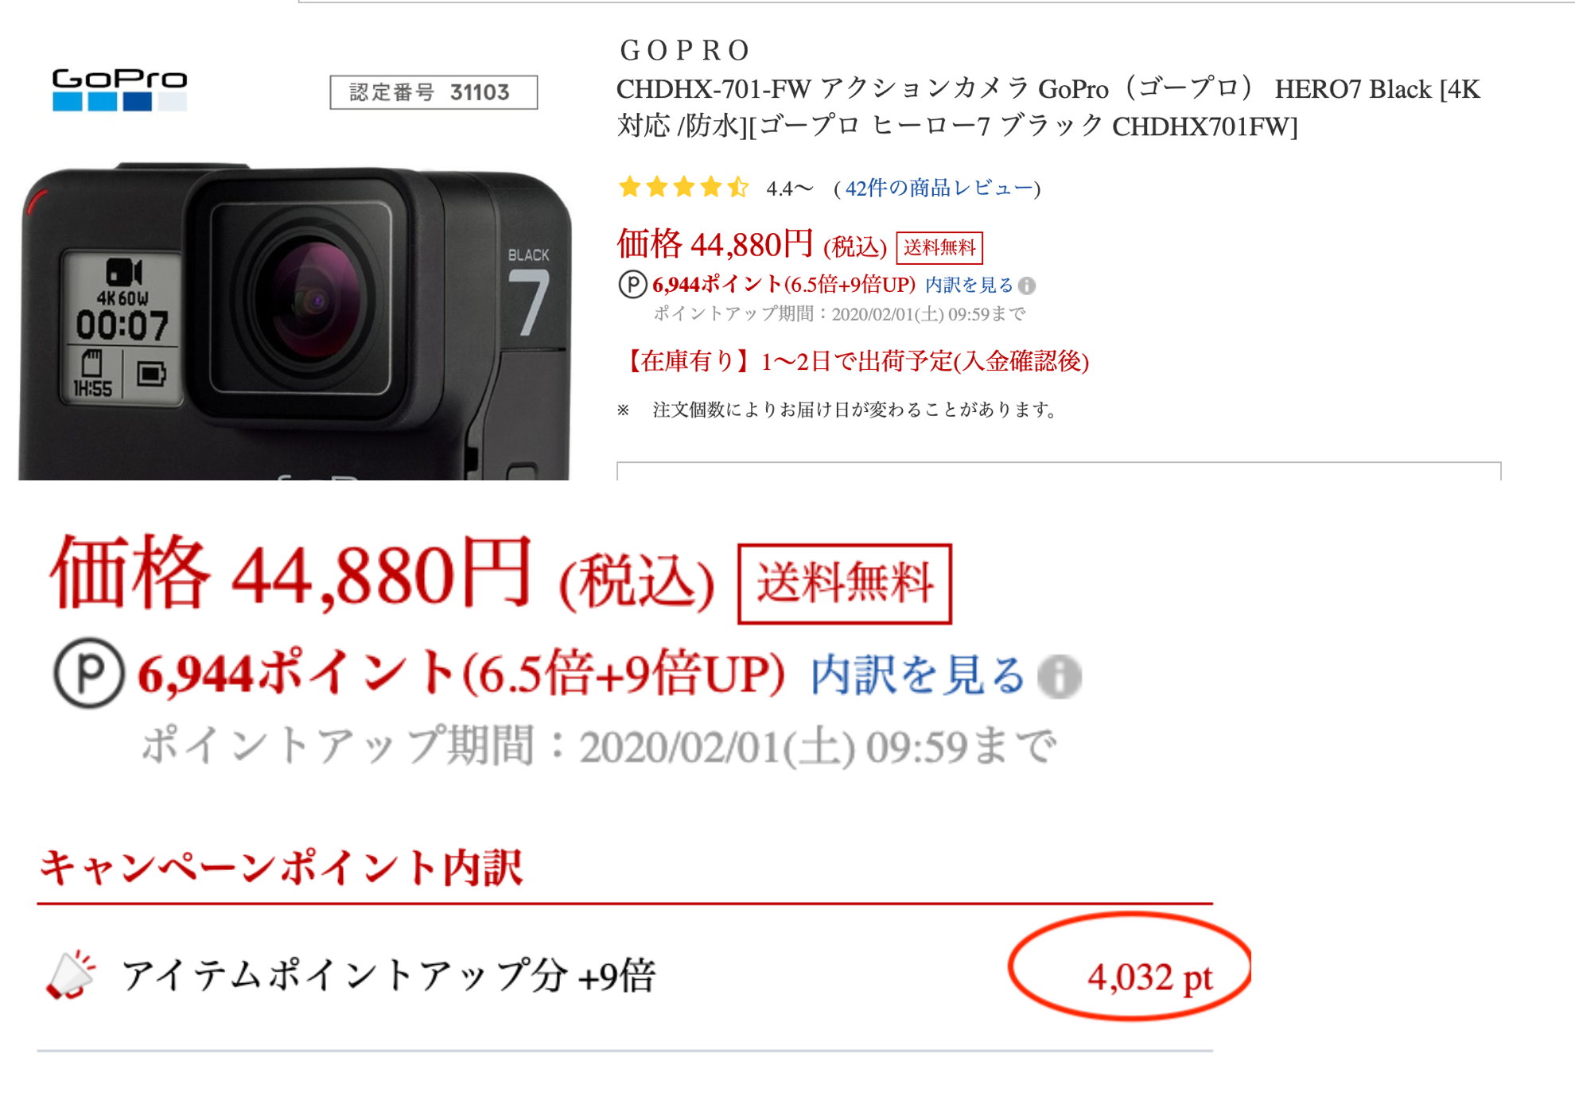Click the large circled P points icon
The image size is (1575, 1096).
pos(89,673)
